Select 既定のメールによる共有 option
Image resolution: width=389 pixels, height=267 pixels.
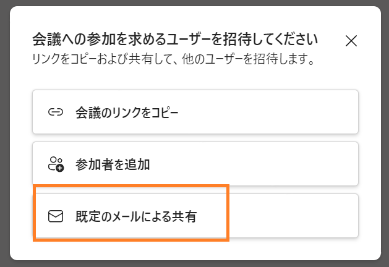tap(195, 216)
